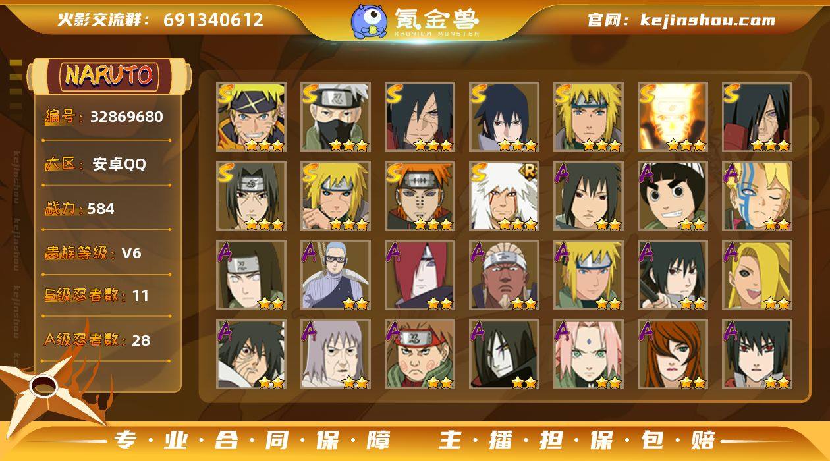Click the blue Krorium Monster mascot logo
Viewport: 830px width, 461px height.
(369, 21)
